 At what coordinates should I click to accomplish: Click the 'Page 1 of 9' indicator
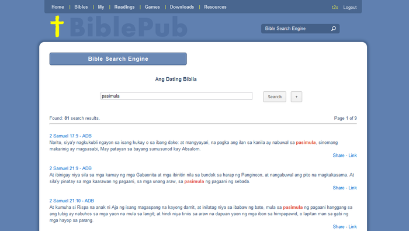(345, 118)
